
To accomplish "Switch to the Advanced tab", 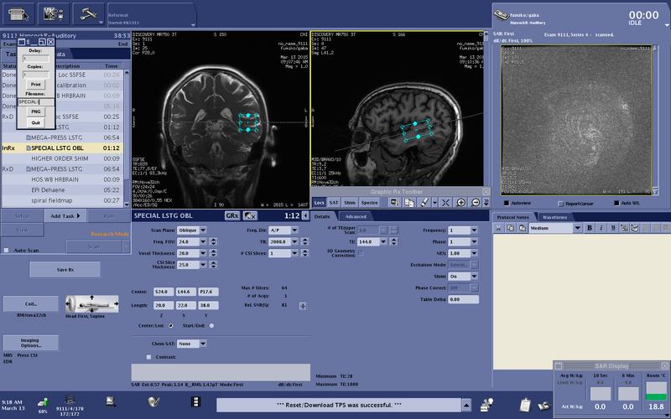I will [355, 216].
